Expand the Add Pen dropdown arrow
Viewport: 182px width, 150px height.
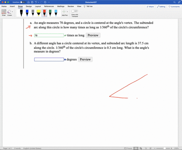[67, 12]
